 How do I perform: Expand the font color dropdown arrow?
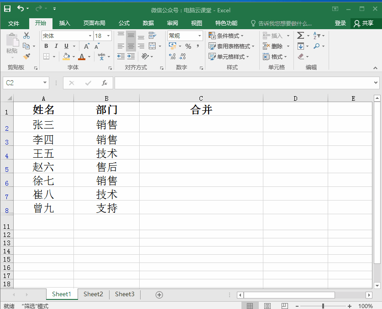coord(89,57)
